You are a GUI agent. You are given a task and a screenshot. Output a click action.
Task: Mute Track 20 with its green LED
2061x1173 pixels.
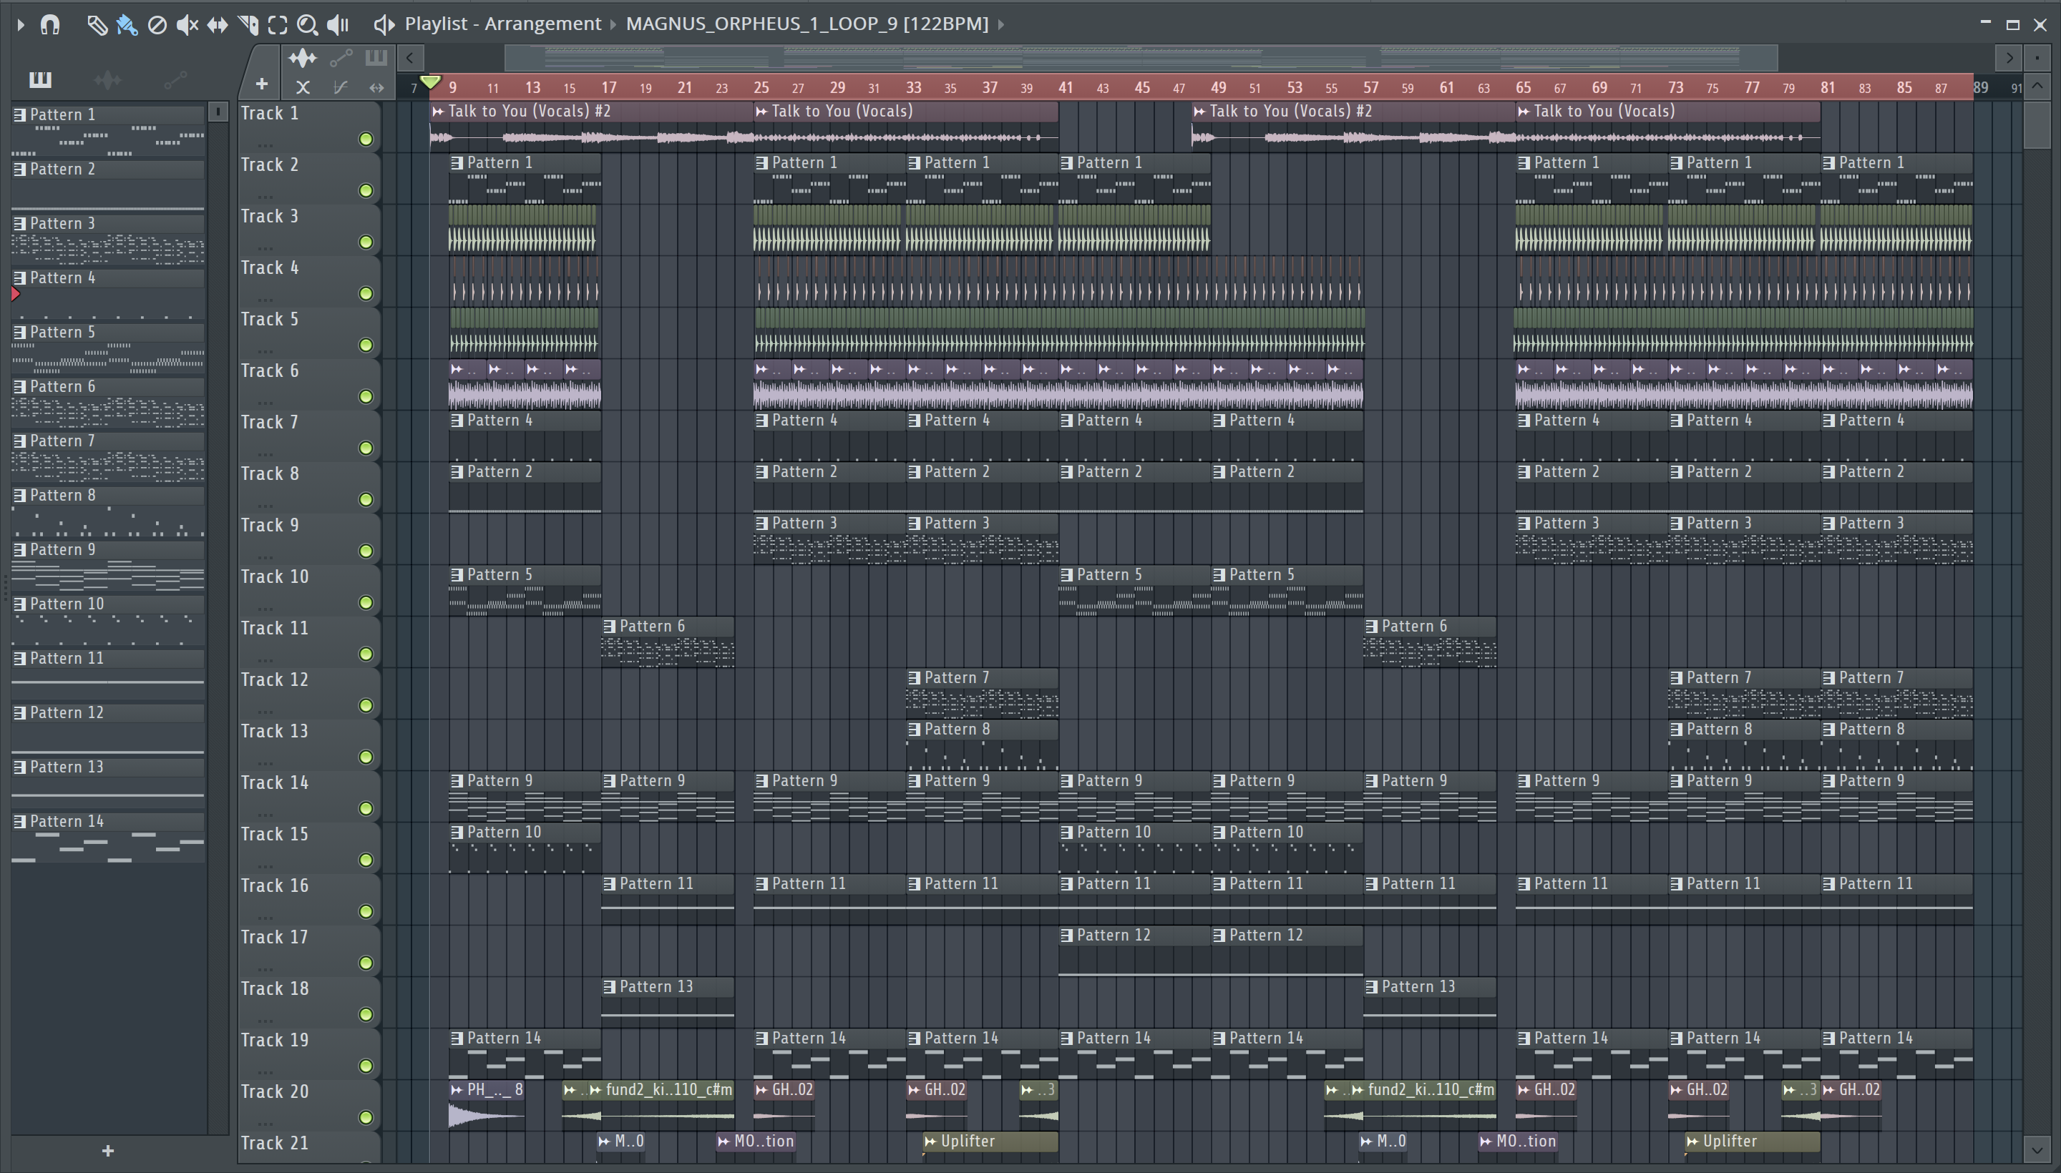click(x=365, y=1118)
